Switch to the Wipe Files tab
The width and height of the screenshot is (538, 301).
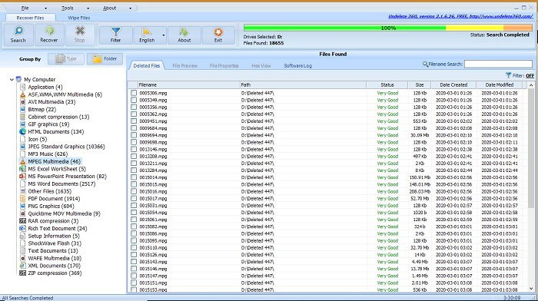point(79,18)
